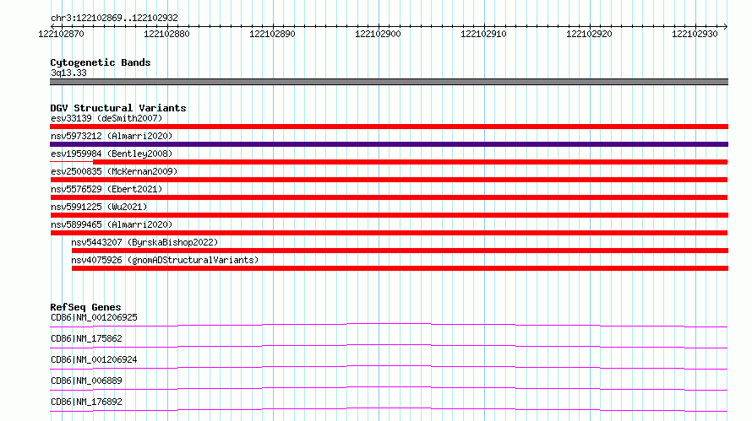Open the Cytogenetic Bands track heading
The width and height of the screenshot is (752, 421).
[101, 62]
